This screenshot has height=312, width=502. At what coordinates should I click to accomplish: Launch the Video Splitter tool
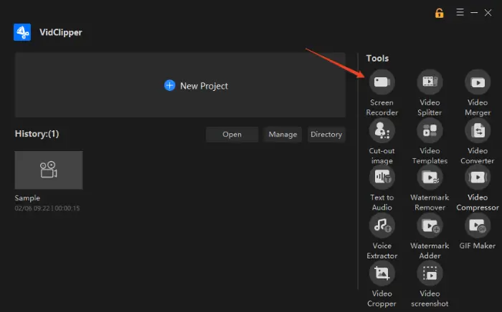430,82
